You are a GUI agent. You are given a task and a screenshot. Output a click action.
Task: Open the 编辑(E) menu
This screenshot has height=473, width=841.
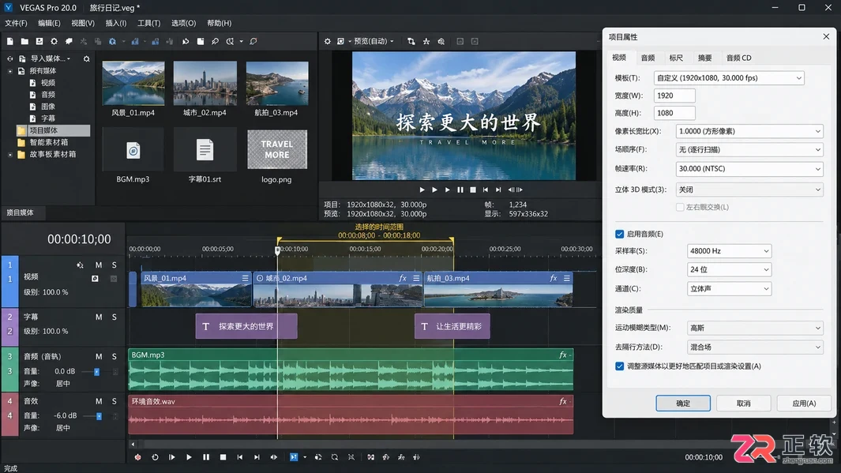click(49, 23)
